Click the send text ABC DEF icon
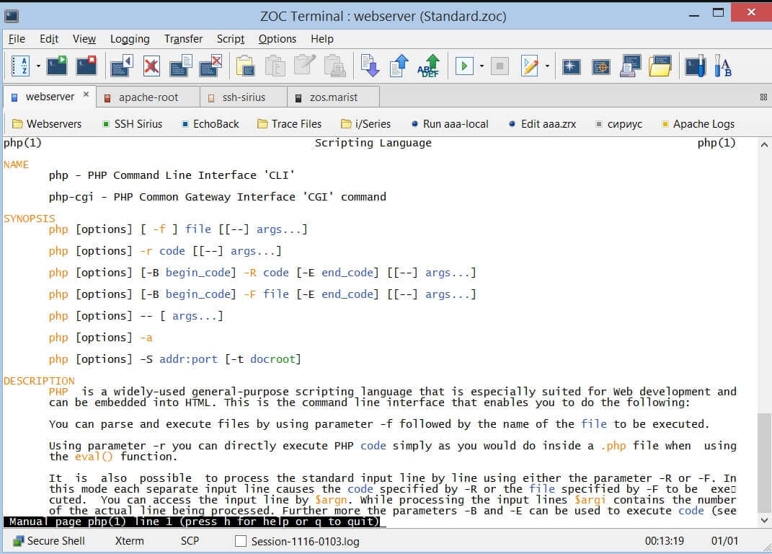The image size is (772, 554). 429,66
